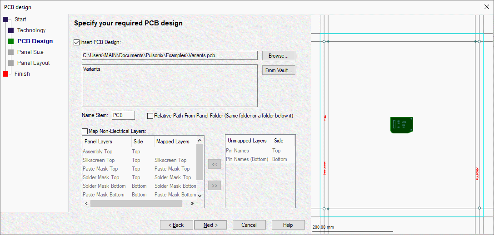
Task: Click the gray Panel Layout step icon
Action: tap(11, 63)
